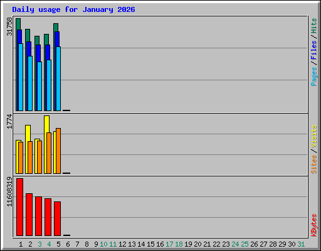This screenshot has width=321, height=251.
Task: Click day number 2 on the axis
Action: [30, 244]
